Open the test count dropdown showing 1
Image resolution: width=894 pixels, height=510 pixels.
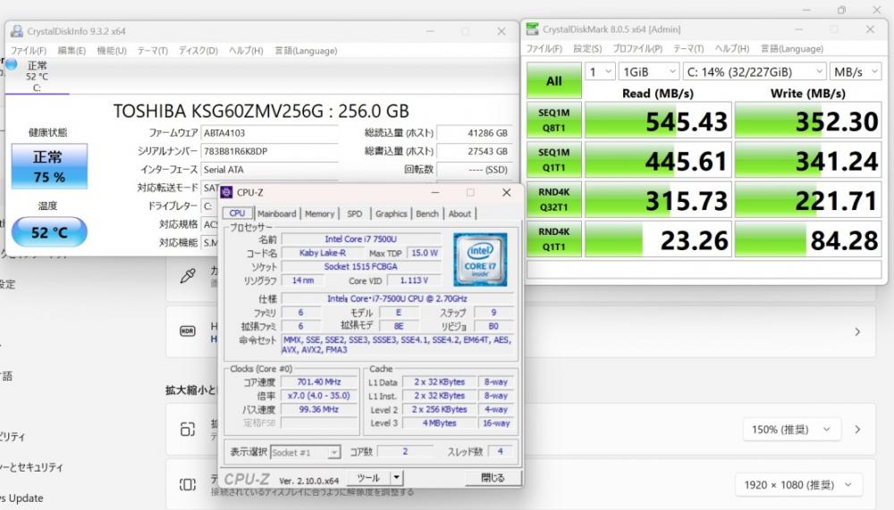[x=600, y=71]
